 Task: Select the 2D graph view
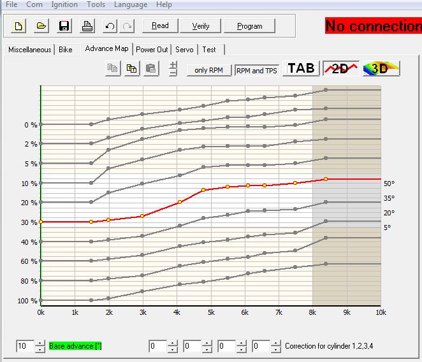(x=341, y=68)
